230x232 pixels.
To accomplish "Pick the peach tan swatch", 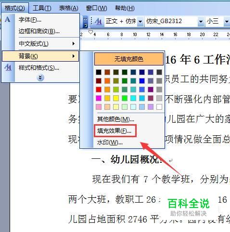I will (x=107, y=107).
